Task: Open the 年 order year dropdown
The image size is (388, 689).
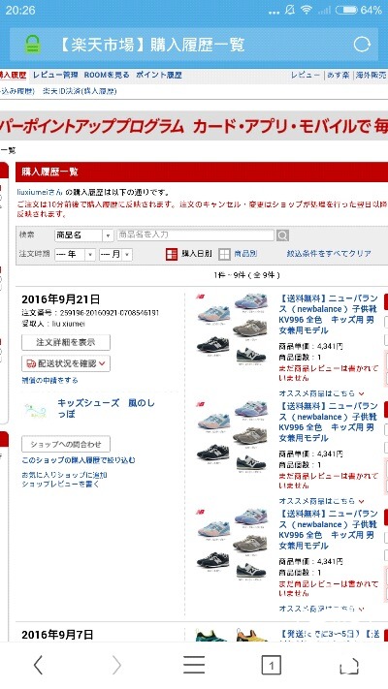Action: [x=75, y=255]
